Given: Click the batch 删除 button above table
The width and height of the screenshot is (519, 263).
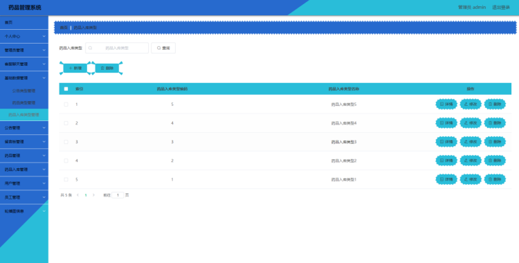Looking at the screenshot, I should click(107, 68).
